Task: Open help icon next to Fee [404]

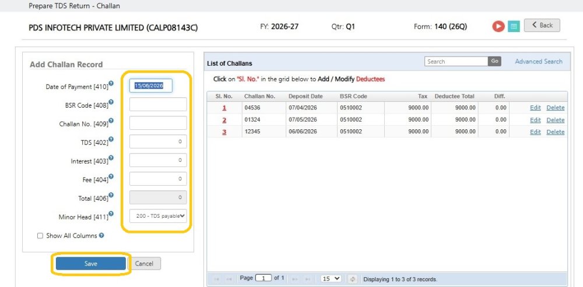Action: [111, 176]
